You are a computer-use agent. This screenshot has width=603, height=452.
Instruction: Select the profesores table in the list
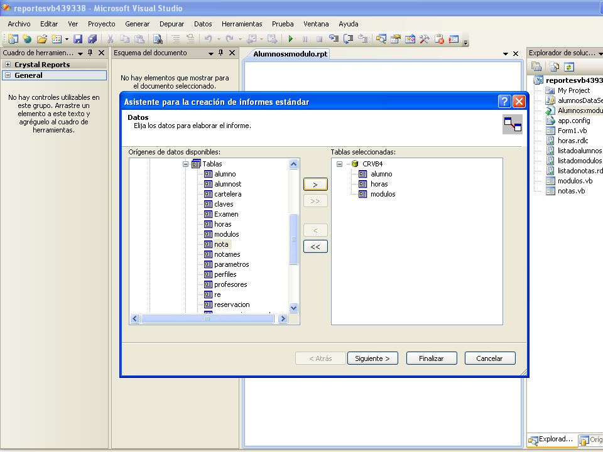point(231,284)
